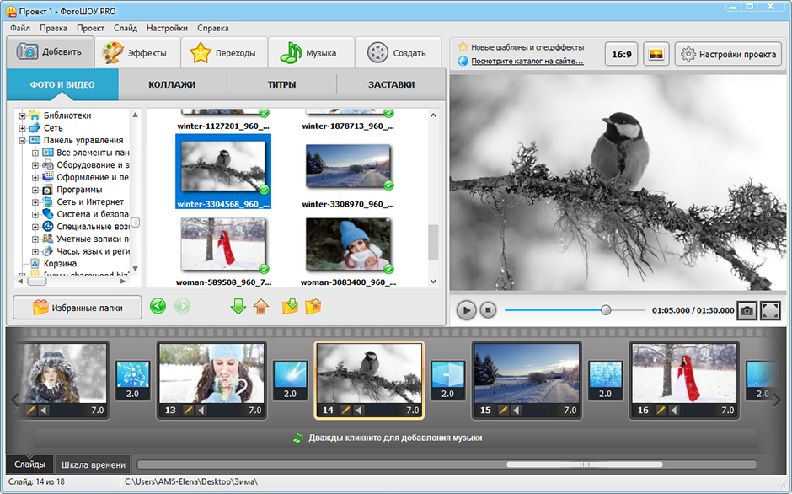The width and height of the screenshot is (792, 494).
Task: Open the Настройки menu
Action: [x=167, y=29]
